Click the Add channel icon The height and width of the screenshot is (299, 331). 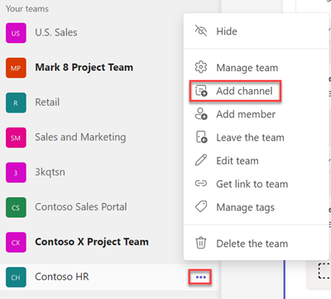click(x=201, y=91)
